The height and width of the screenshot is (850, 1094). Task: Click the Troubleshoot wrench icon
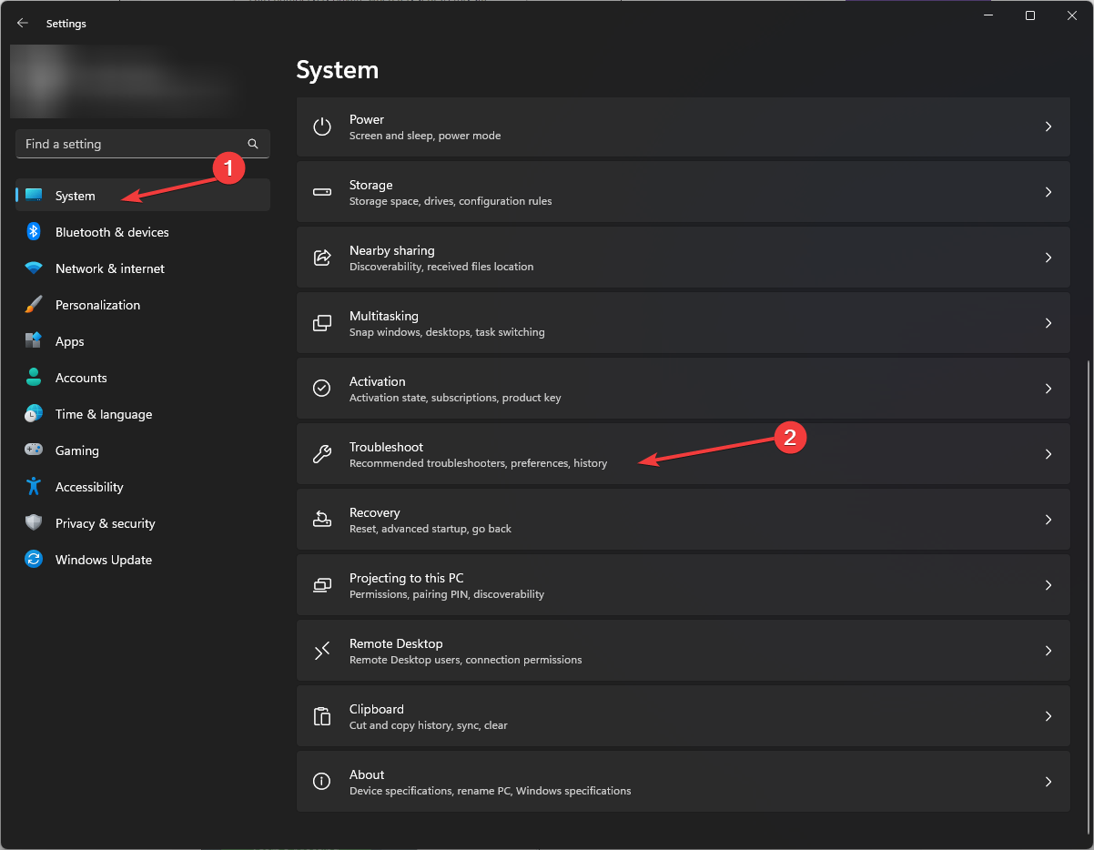322,454
